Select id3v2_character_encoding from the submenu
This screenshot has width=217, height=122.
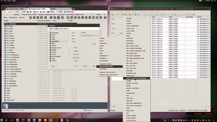tap(136, 78)
